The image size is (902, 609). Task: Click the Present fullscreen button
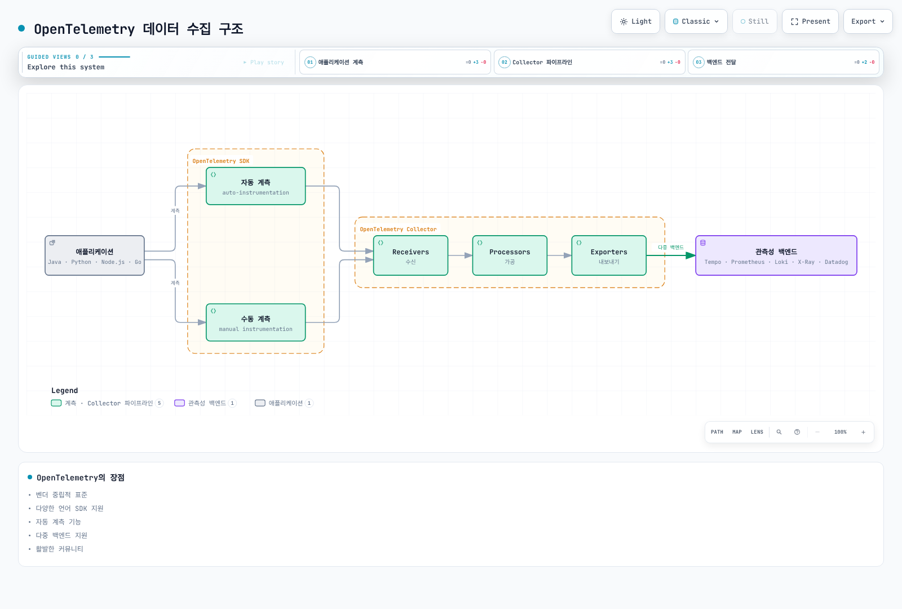tap(810, 21)
